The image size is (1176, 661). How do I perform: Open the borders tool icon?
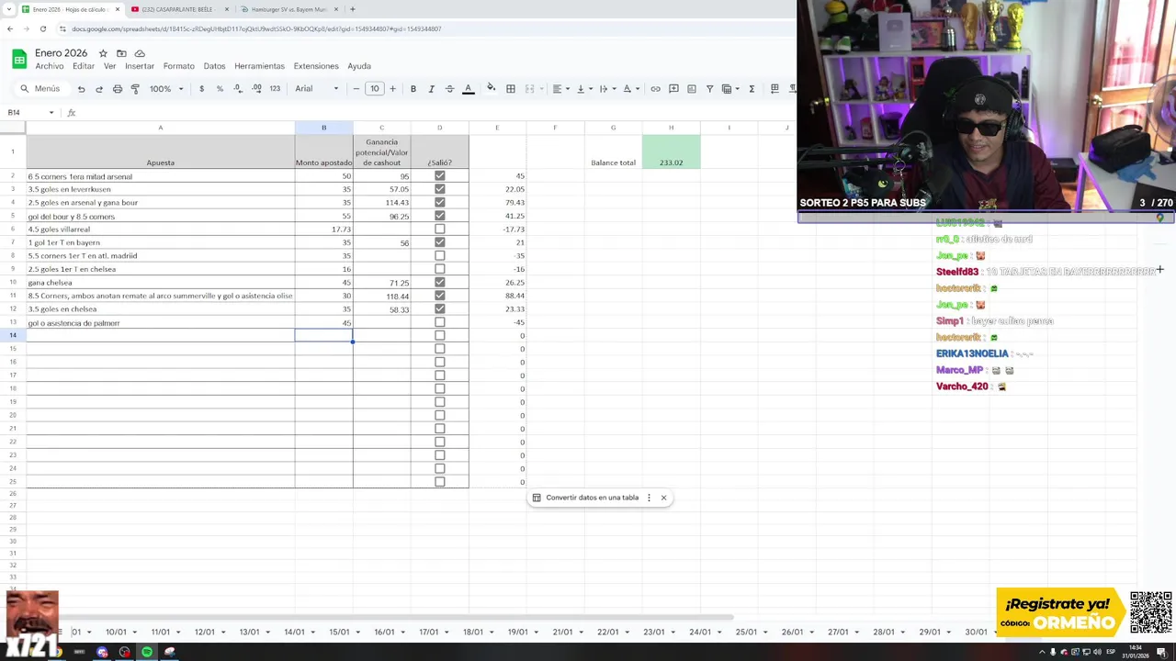[511, 89]
